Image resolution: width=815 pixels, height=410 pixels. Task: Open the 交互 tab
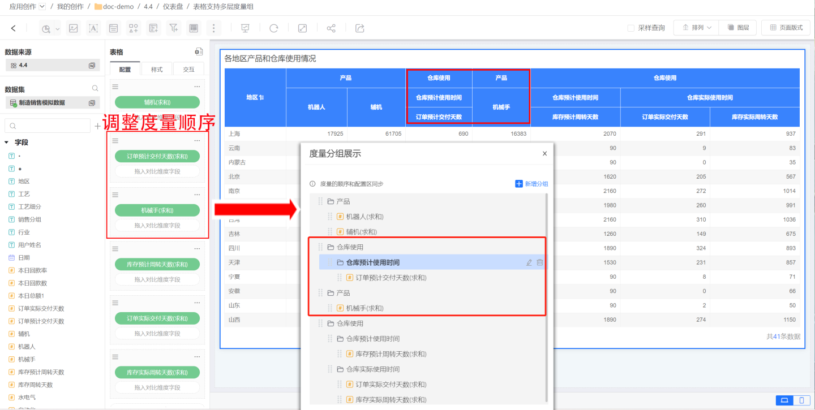(188, 69)
